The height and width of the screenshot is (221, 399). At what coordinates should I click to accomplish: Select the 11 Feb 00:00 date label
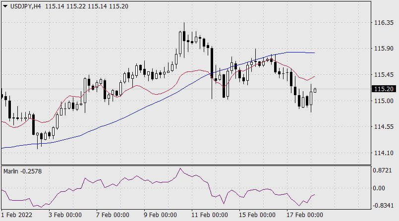pos(210,215)
